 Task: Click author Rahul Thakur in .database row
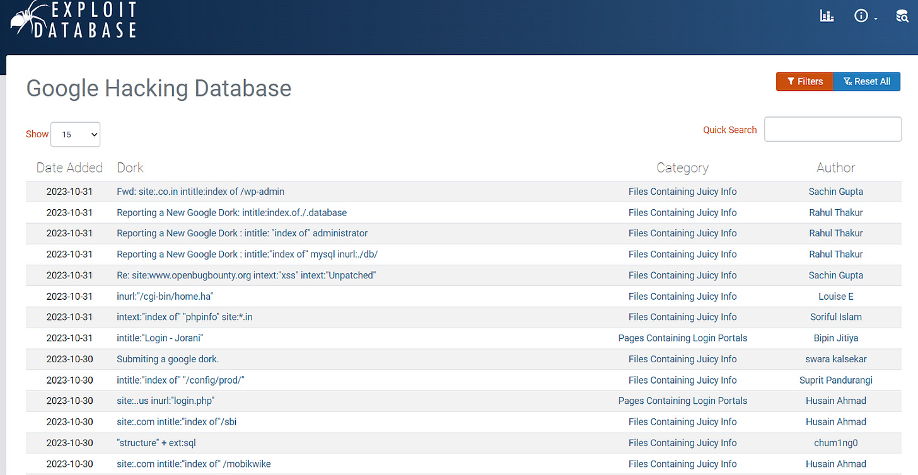pos(836,212)
